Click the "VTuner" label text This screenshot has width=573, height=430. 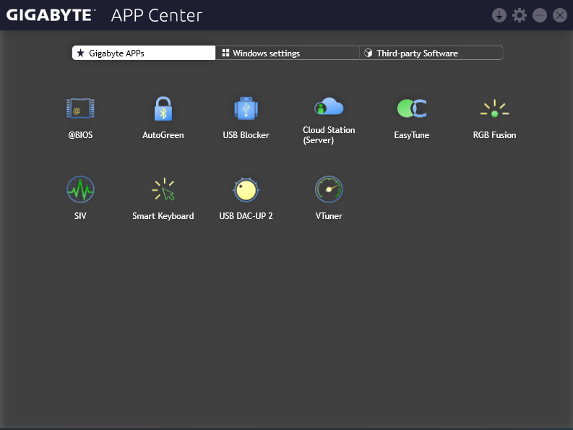pos(329,216)
